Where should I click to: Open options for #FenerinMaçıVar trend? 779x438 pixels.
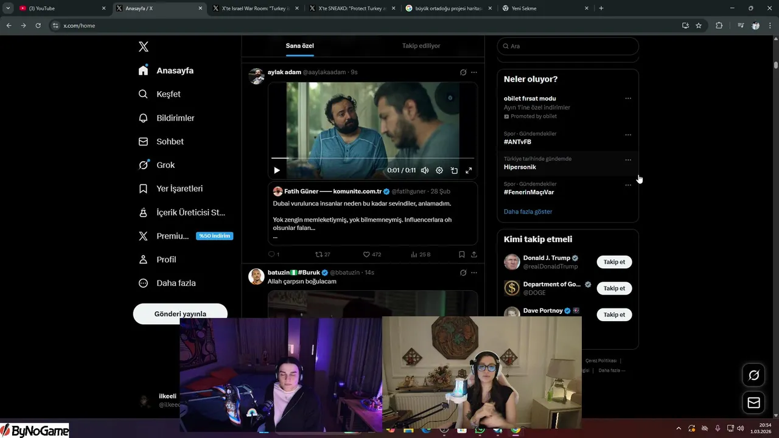point(628,185)
